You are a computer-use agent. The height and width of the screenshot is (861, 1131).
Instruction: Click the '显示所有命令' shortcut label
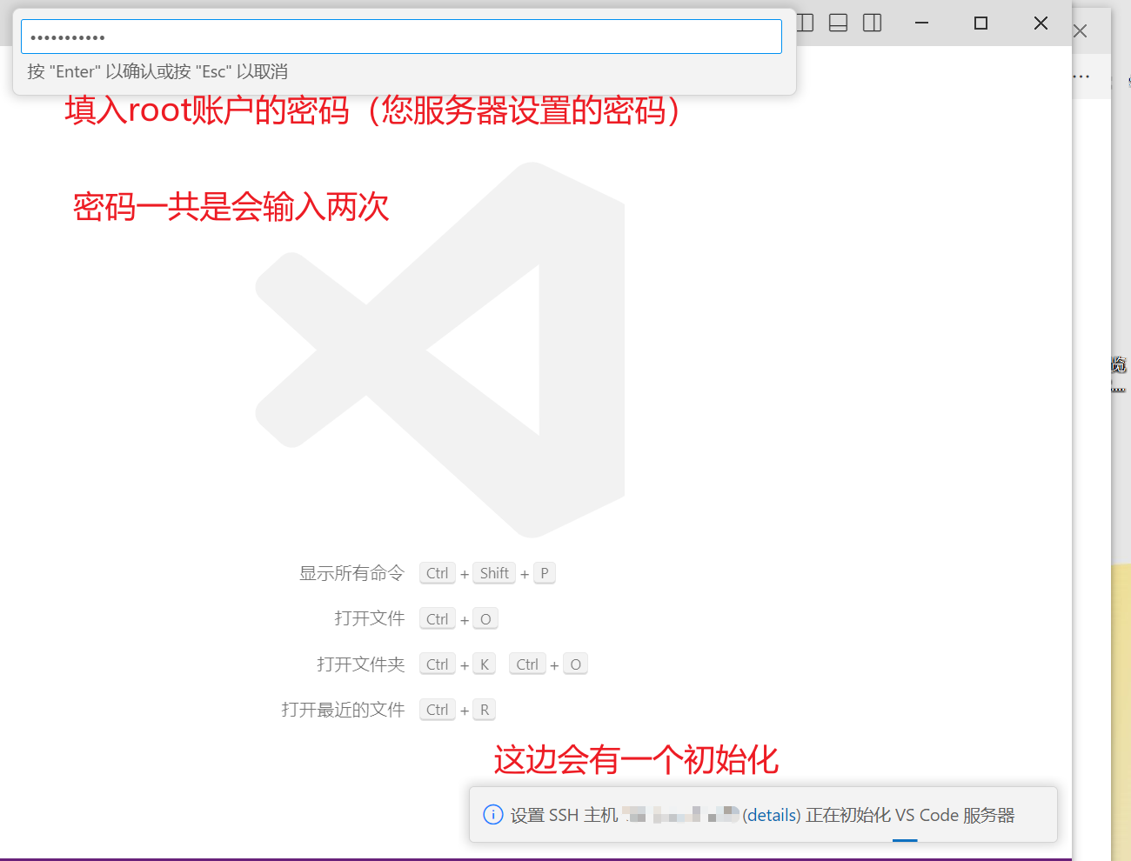pos(351,573)
